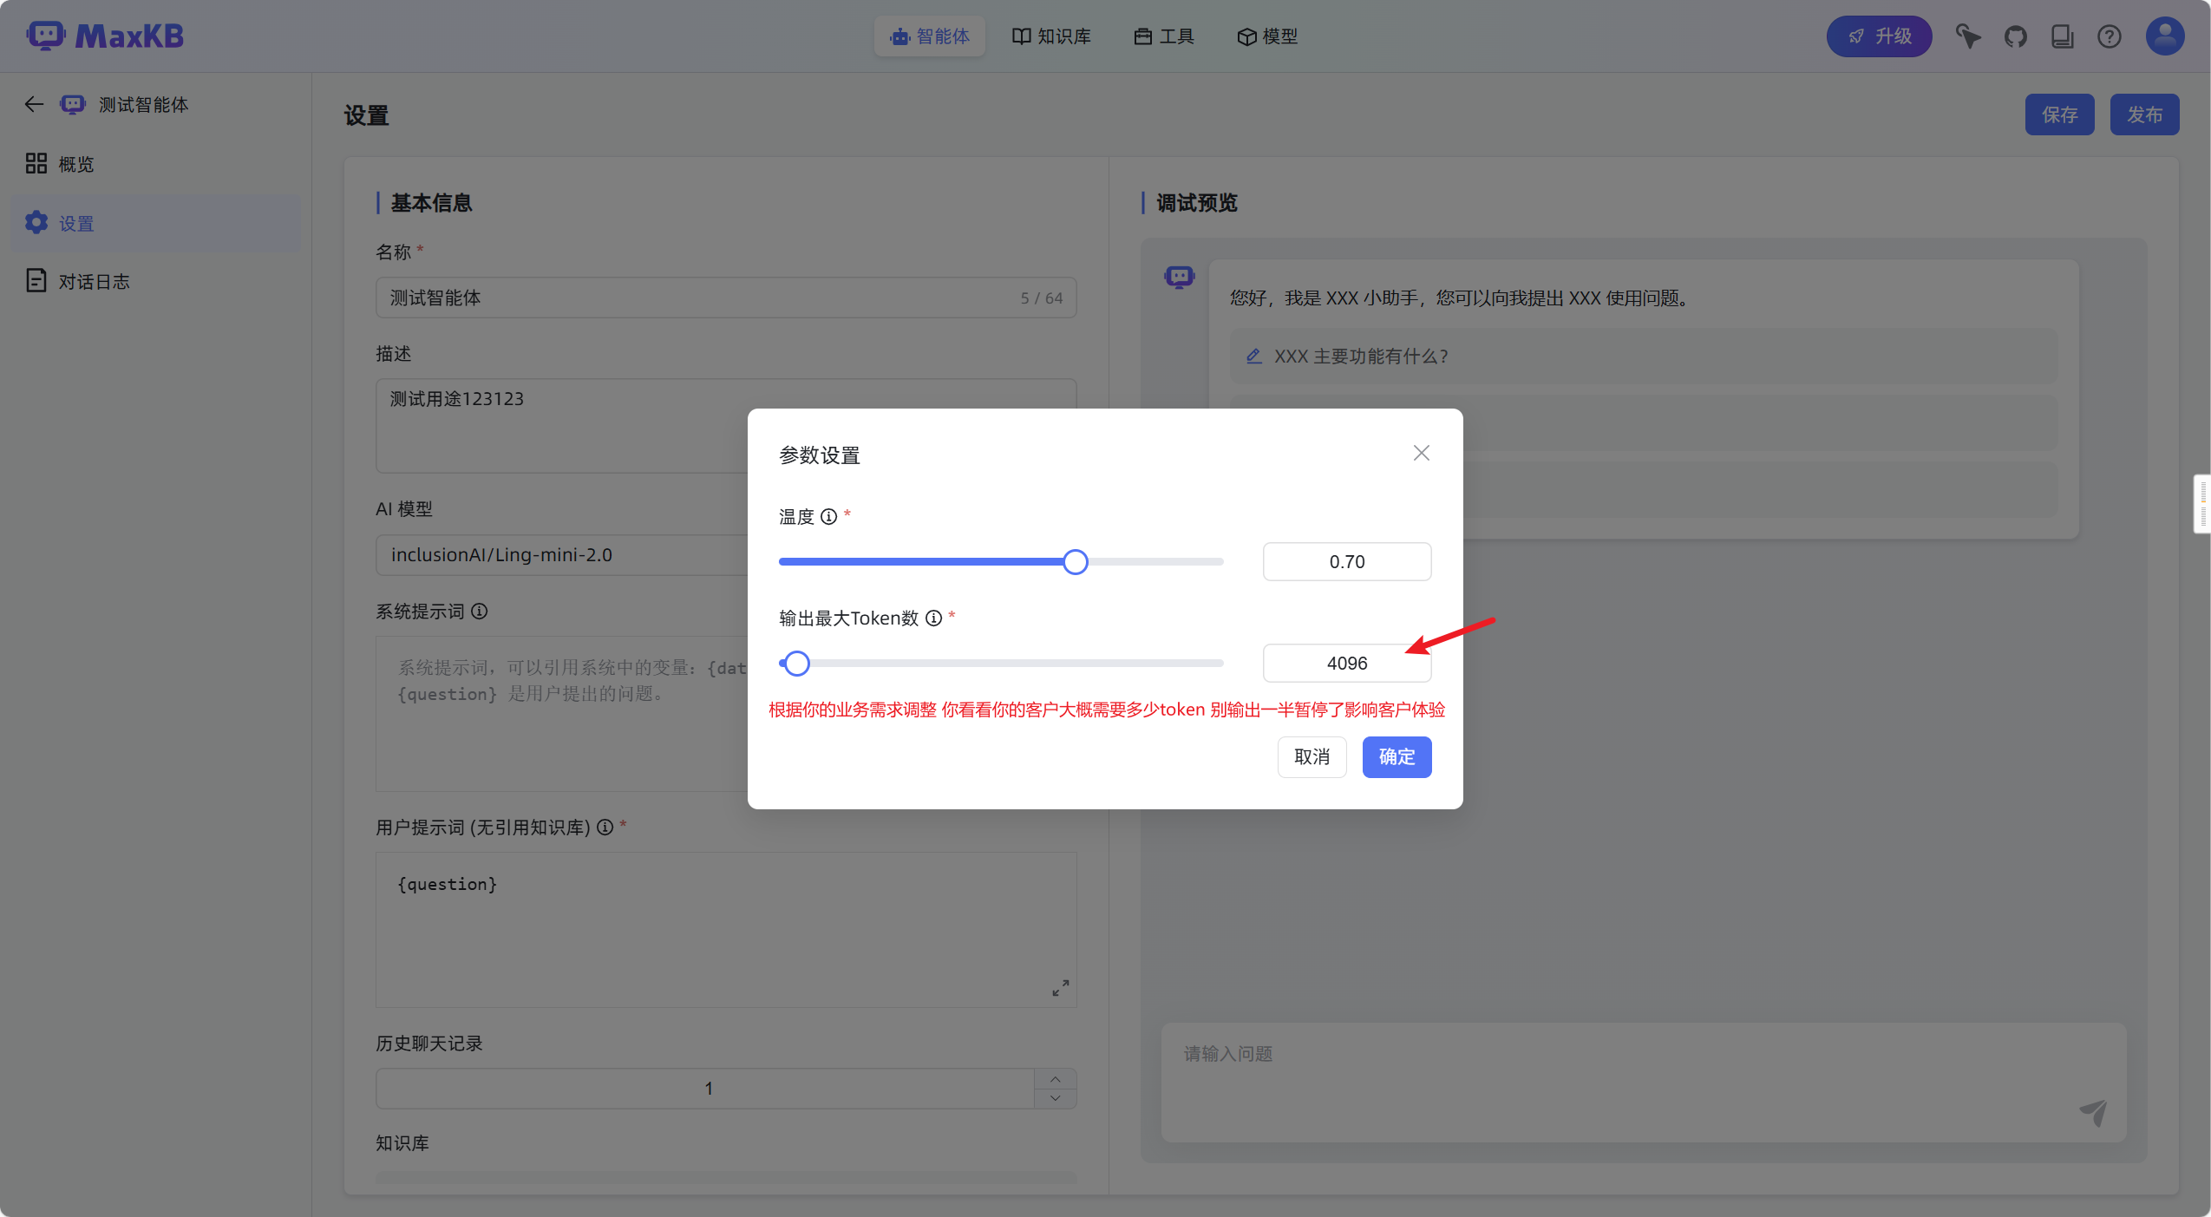Click the GitHub icon in header
This screenshot has width=2211, height=1217.
2015,36
